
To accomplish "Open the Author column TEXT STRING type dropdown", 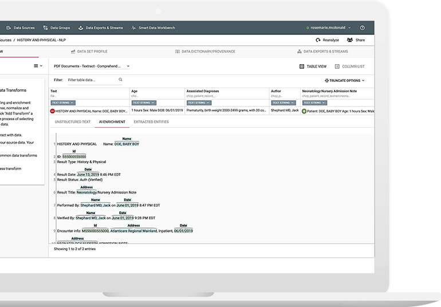I will click(283, 103).
